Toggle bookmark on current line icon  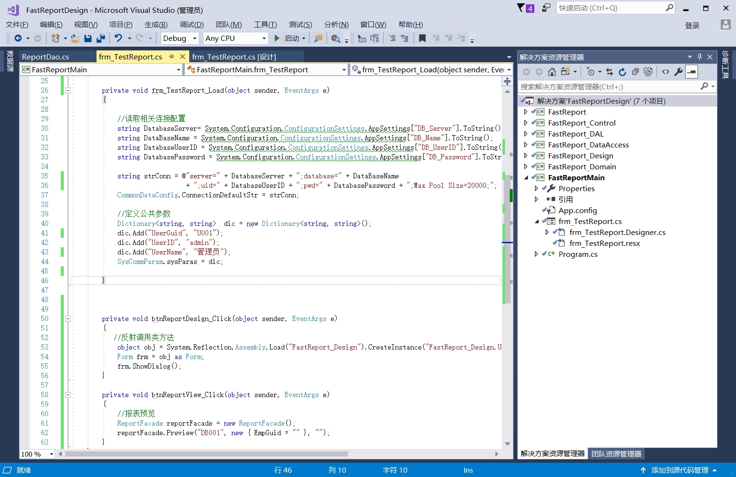pos(422,38)
